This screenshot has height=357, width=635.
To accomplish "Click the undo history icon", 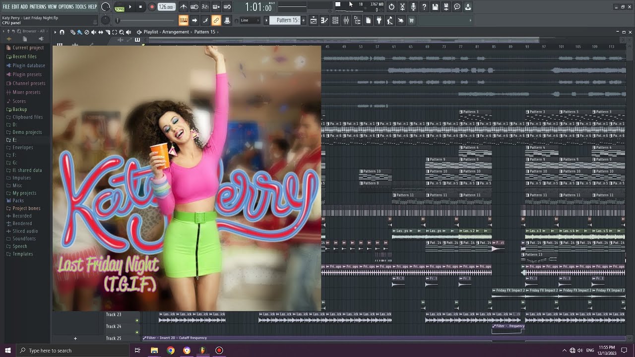I will point(391,7).
